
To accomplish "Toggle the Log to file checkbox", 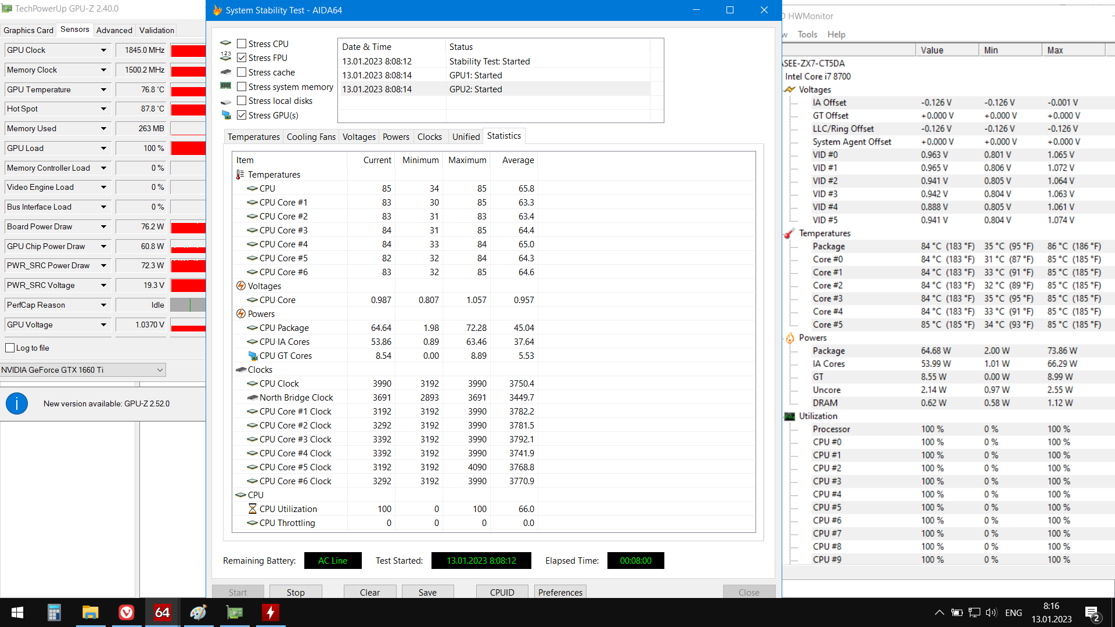I will pyautogui.click(x=10, y=348).
